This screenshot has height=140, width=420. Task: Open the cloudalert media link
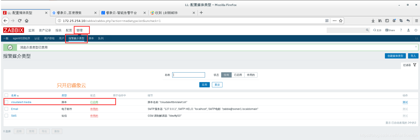[21, 102]
